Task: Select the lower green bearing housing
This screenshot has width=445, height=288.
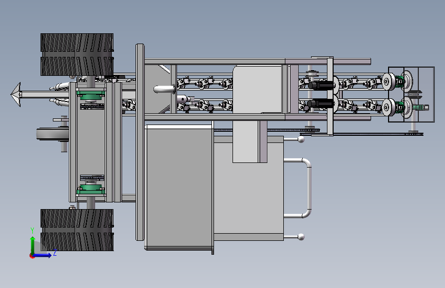Action: (90, 189)
